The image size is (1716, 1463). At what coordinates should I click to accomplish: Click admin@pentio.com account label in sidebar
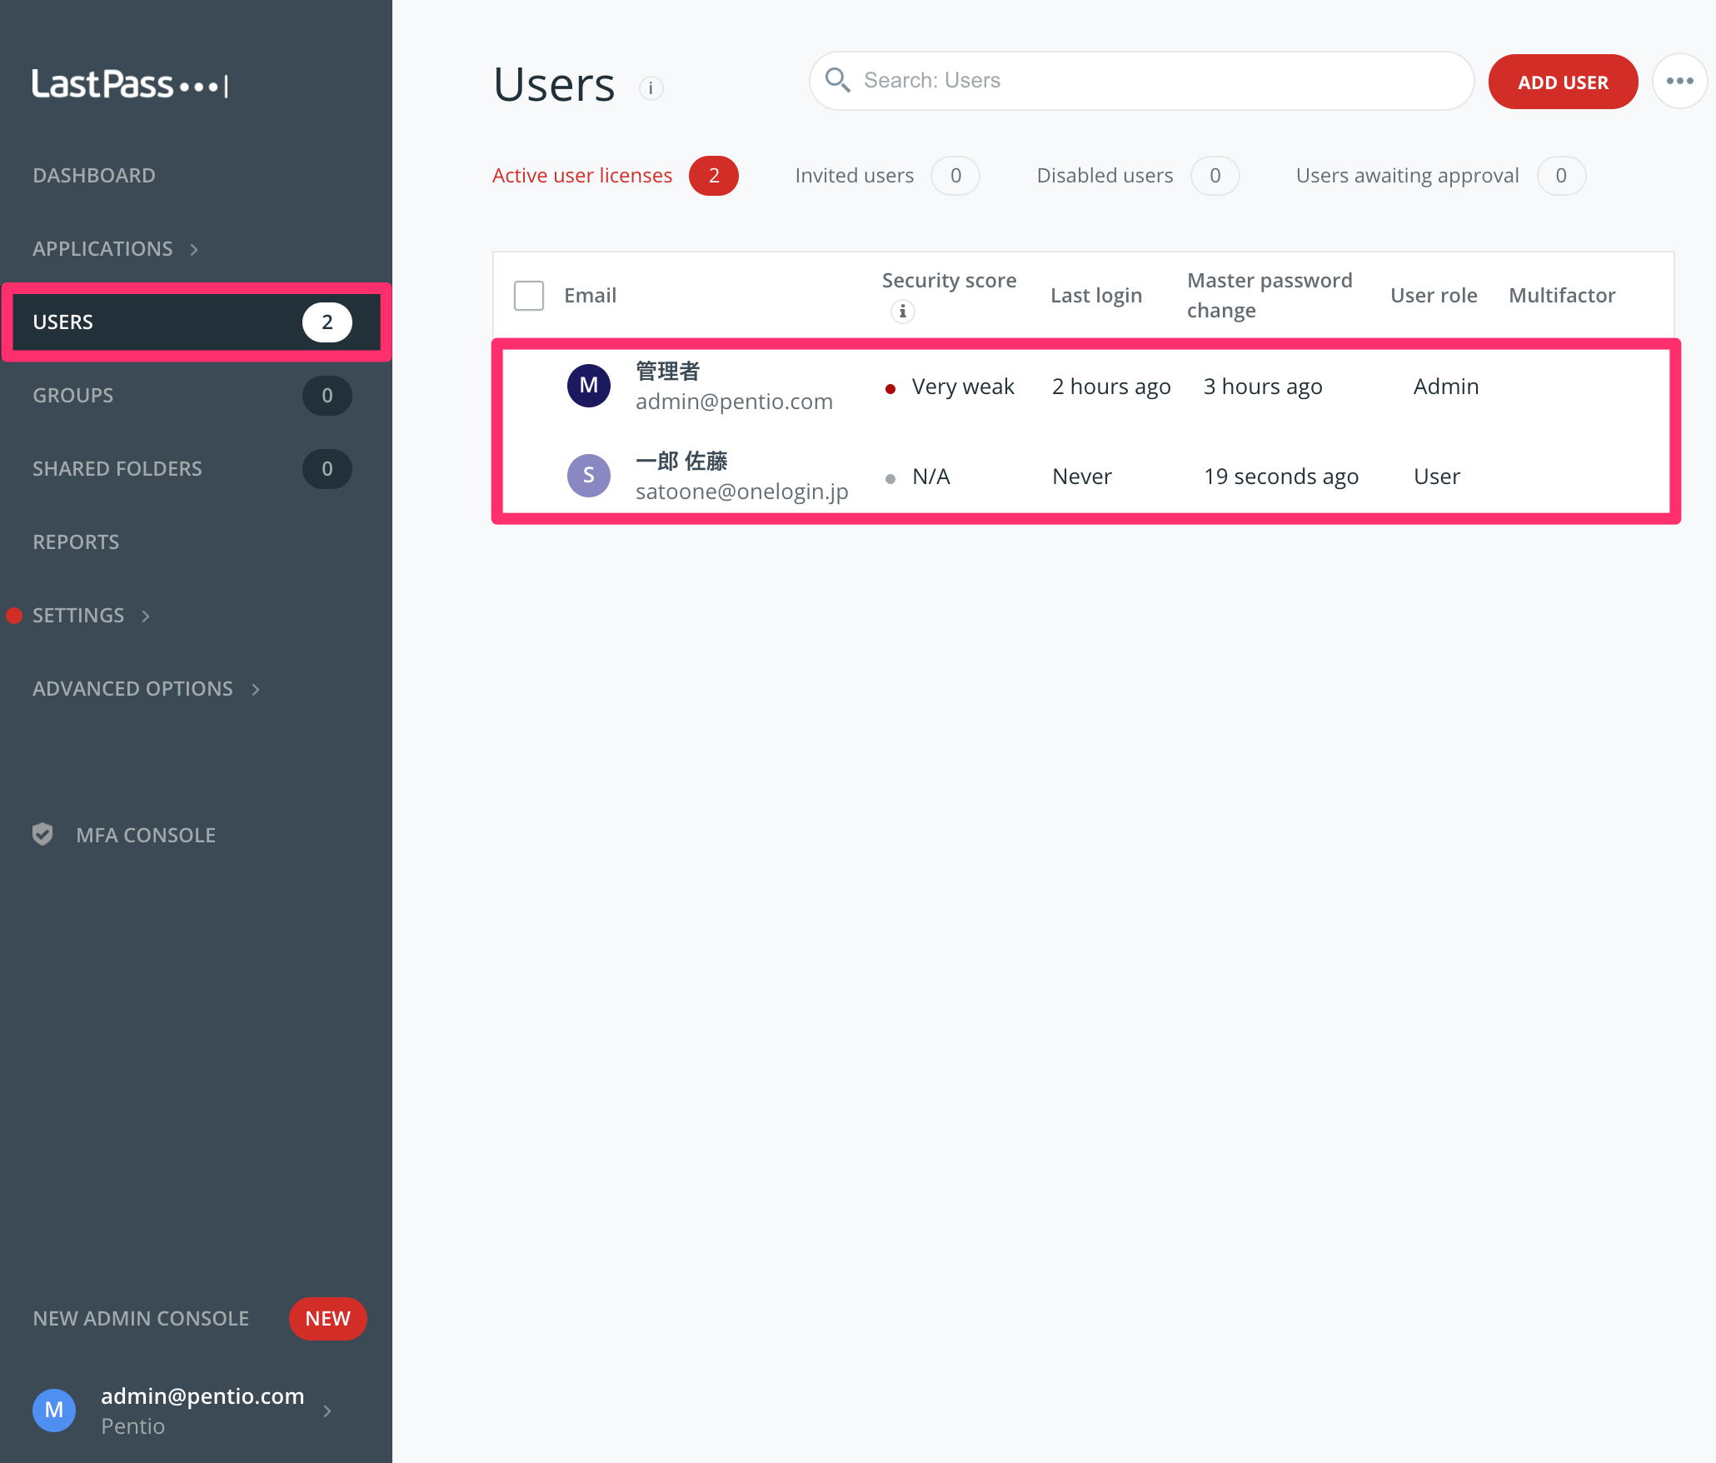[x=202, y=1396]
